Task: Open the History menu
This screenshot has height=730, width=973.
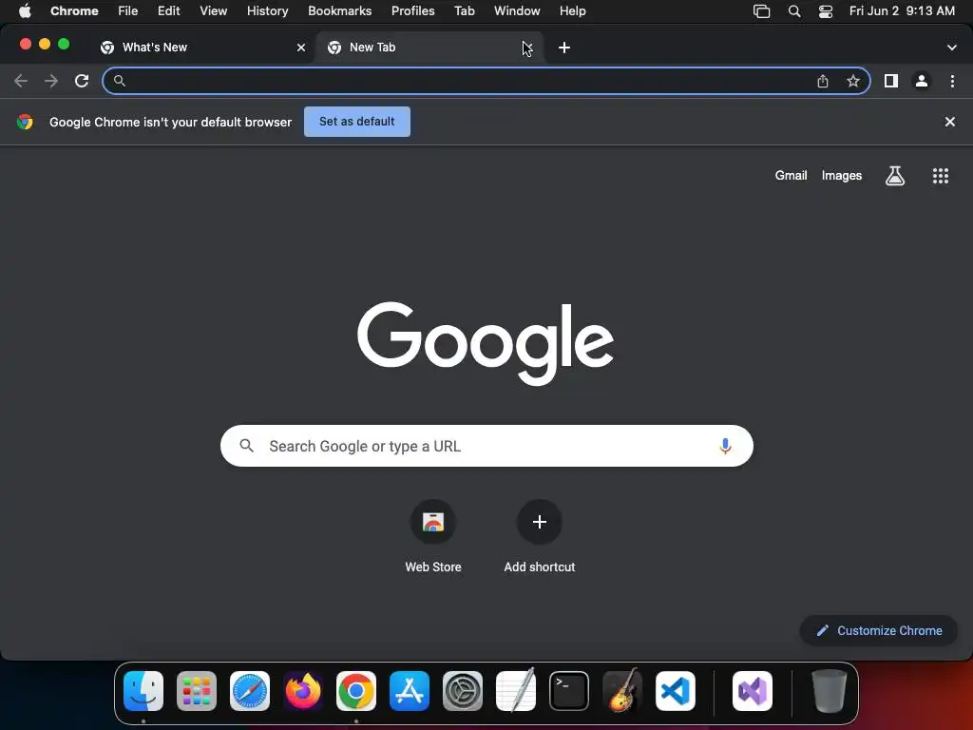Action: (267, 10)
